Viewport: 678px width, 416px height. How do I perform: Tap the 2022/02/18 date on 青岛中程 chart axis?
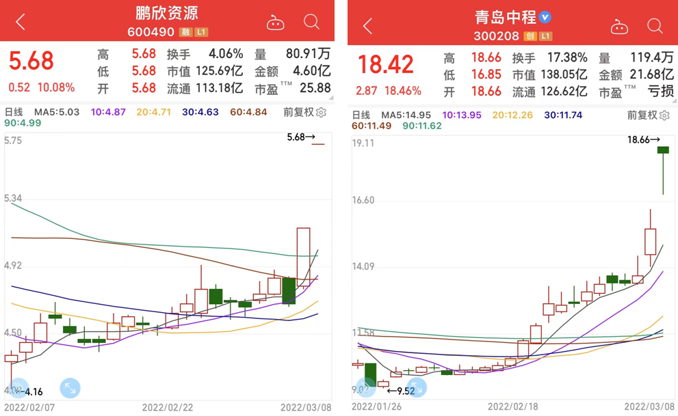click(x=513, y=406)
